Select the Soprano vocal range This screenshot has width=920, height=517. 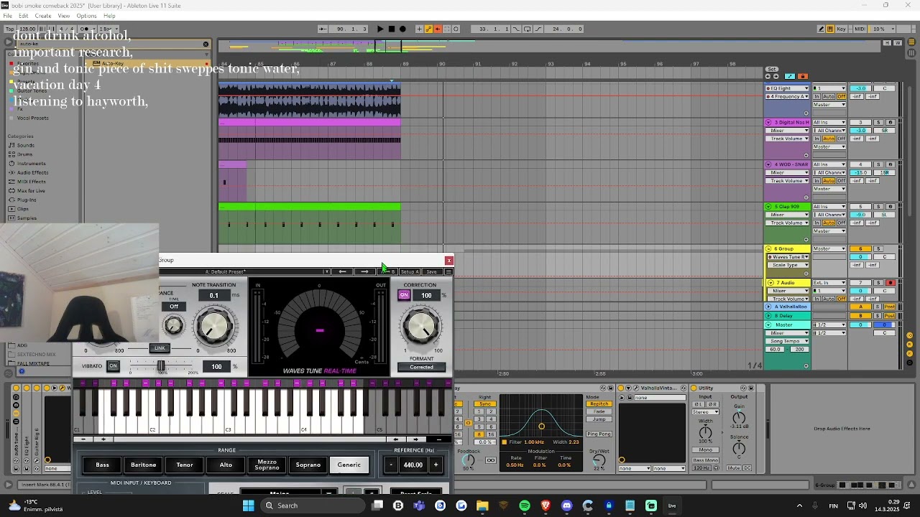[308, 465]
